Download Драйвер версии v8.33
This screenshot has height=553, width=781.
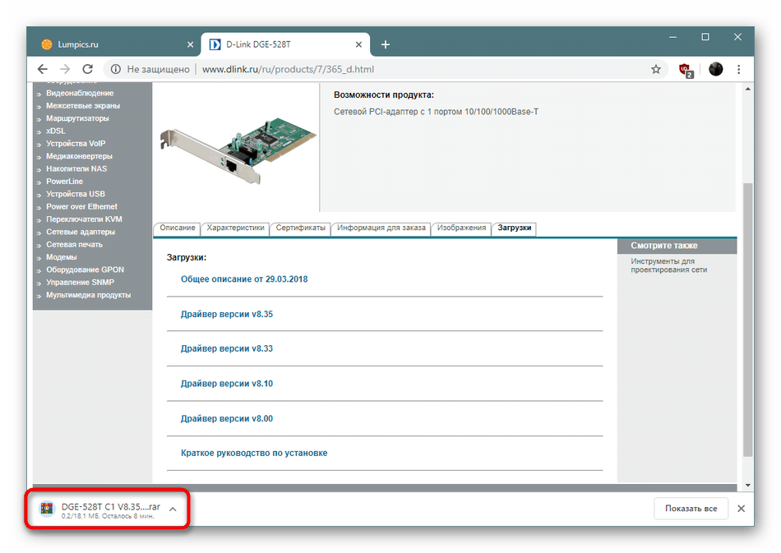point(227,348)
